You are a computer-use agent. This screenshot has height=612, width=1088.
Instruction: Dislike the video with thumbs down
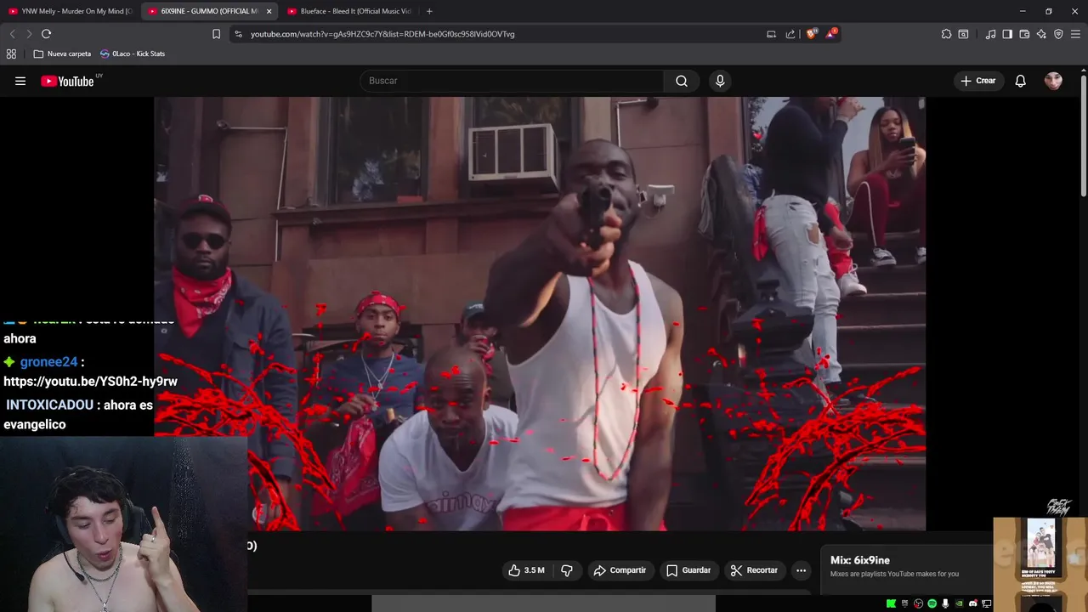point(567,570)
